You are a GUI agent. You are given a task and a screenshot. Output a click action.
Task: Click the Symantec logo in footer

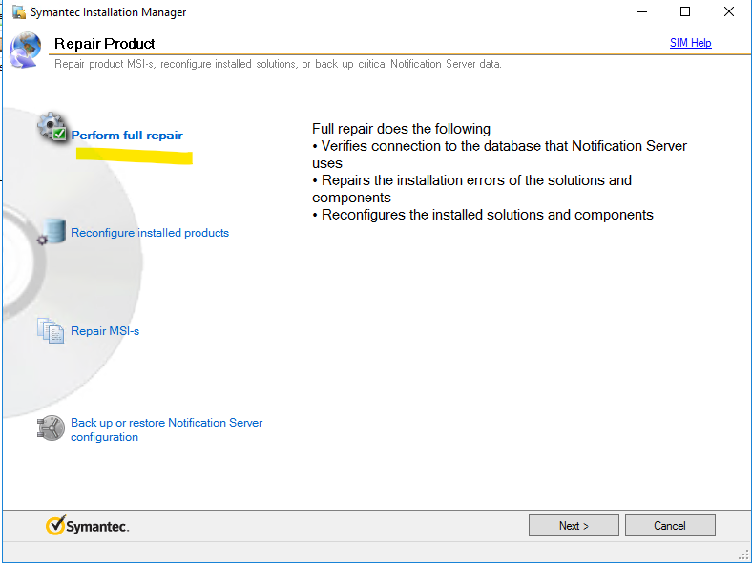tap(87, 526)
